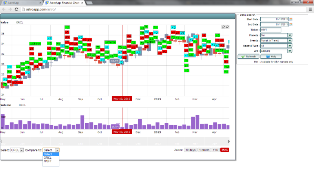Open the Aspect Type dropdown
314x187 pixels.
290,45
